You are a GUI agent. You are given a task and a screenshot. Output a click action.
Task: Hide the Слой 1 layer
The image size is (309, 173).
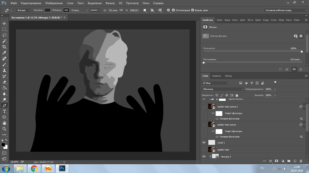click(204, 143)
